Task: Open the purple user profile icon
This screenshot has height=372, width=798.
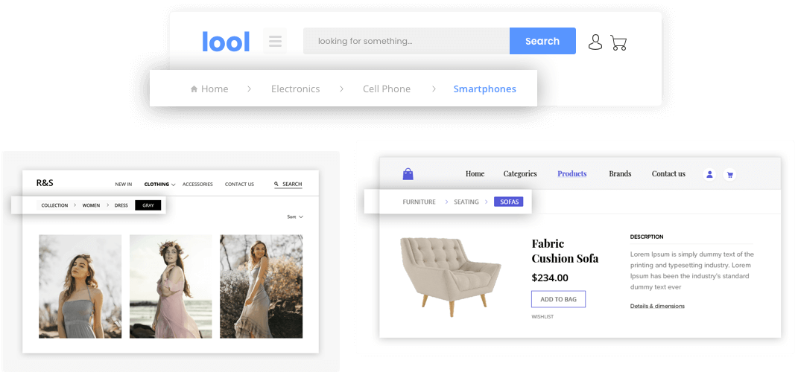Action: tap(709, 174)
